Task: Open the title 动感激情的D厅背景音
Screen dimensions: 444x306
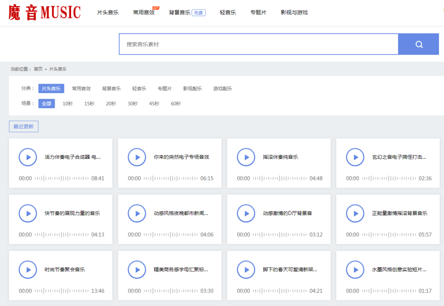Action: coord(287,213)
